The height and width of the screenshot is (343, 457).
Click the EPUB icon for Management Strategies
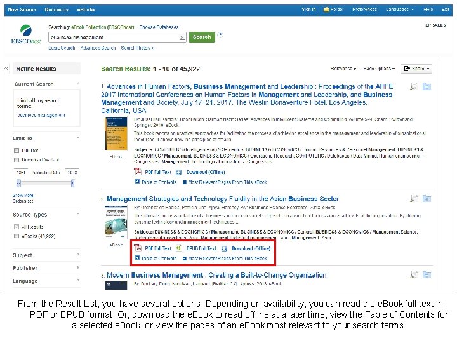pos(178,248)
